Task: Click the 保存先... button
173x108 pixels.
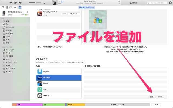Action: click(x=161, y=97)
